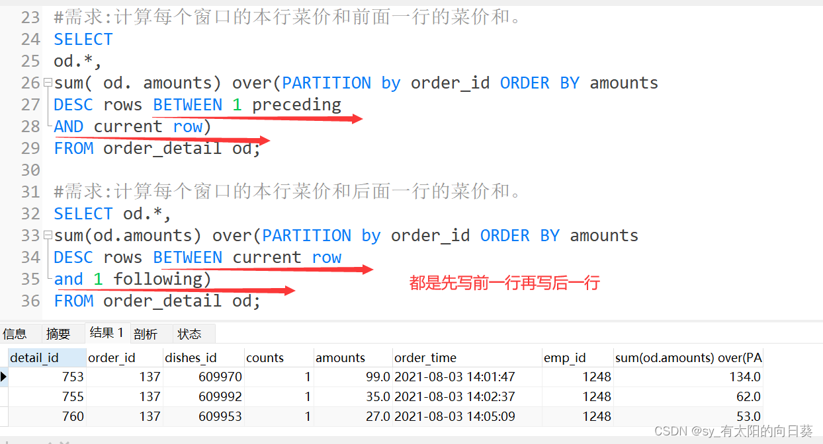Select the order_id column header
The image size is (823, 444).
[125, 357]
